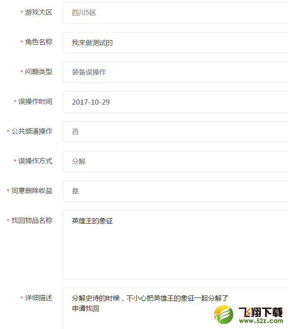The image size is (288, 329).
Task: Click the text 英雄王的象征 in item name box
Action: [x=92, y=221]
